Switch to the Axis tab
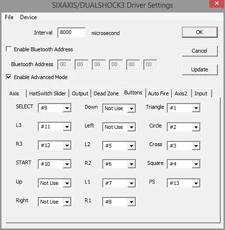The height and width of the screenshot is (230, 225). pos(16,93)
